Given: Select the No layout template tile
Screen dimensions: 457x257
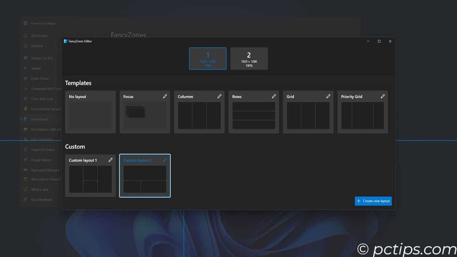Looking at the screenshot, I should (x=90, y=112).
